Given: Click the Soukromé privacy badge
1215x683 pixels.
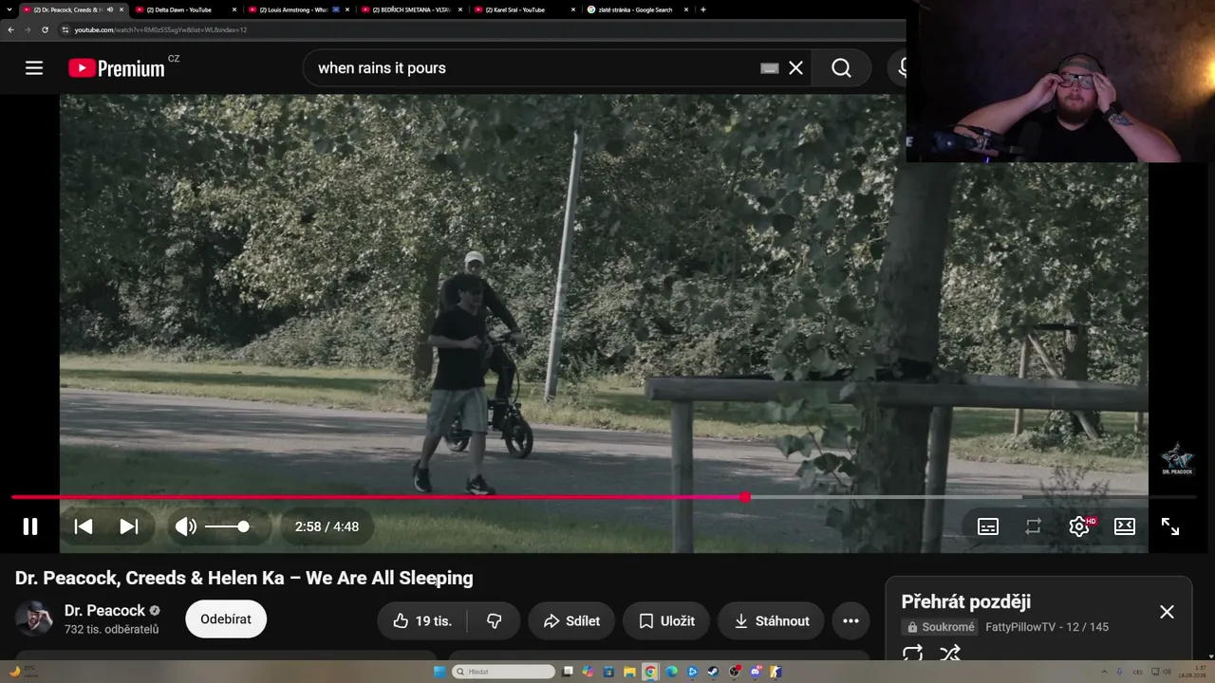Looking at the screenshot, I should pos(940,627).
